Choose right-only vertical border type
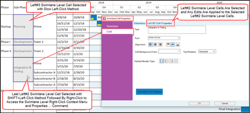This screenshot has width=250, height=113. click(x=171, y=61)
